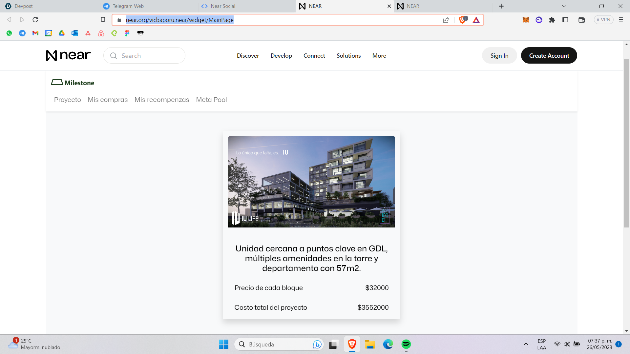Click the Create Account button
Image resolution: width=630 pixels, height=354 pixels.
click(549, 56)
